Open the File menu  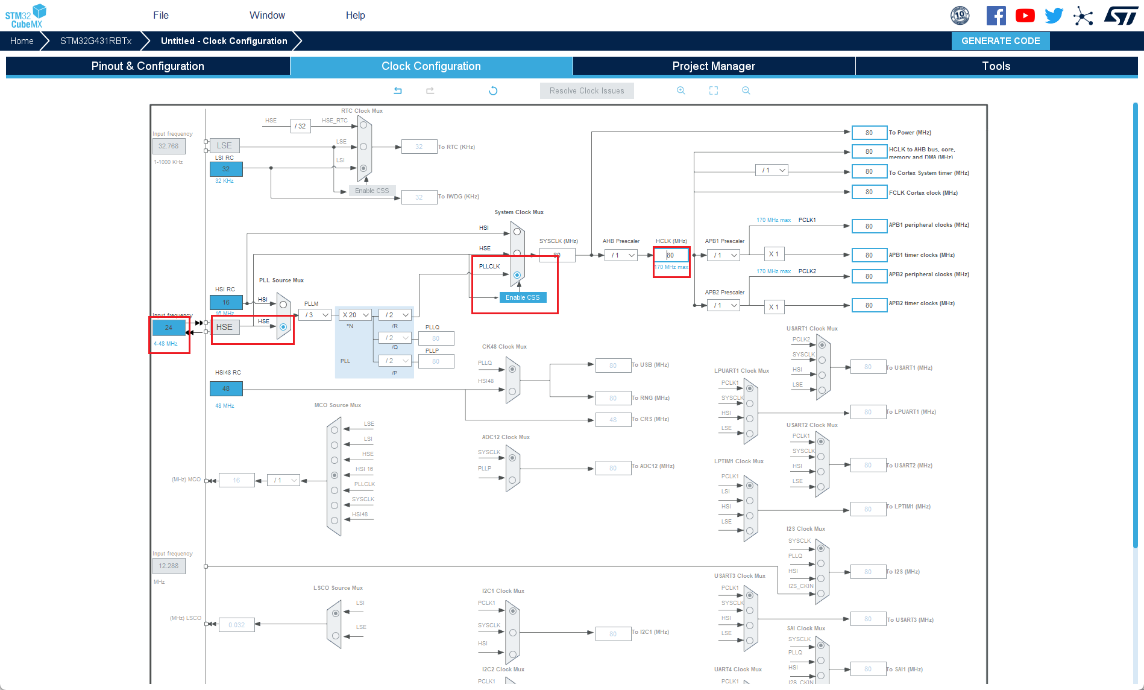coord(161,15)
